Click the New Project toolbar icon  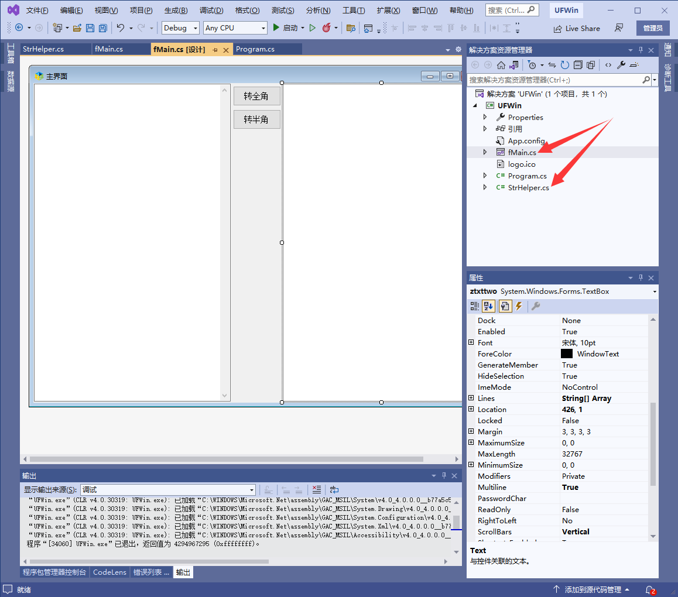(x=57, y=28)
